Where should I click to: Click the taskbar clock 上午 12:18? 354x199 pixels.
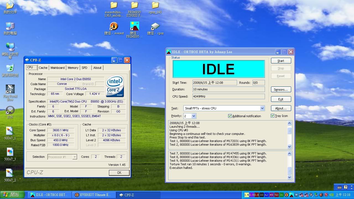coord(343,195)
